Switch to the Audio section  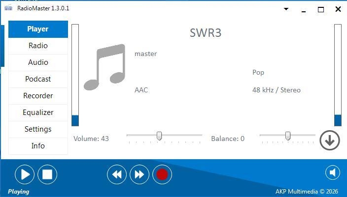[x=38, y=62]
